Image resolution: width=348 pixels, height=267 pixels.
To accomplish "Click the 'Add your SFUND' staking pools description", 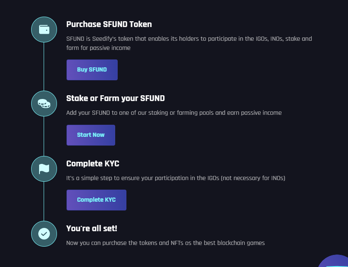I will tap(174, 113).
